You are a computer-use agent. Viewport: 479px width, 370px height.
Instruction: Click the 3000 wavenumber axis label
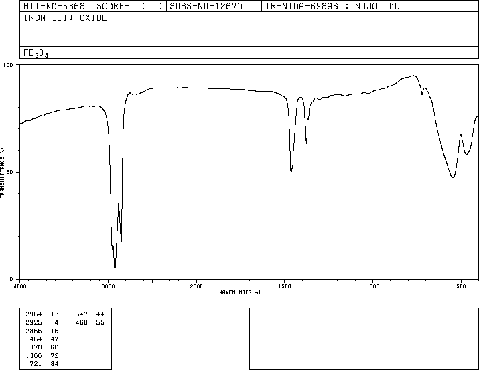pos(108,286)
